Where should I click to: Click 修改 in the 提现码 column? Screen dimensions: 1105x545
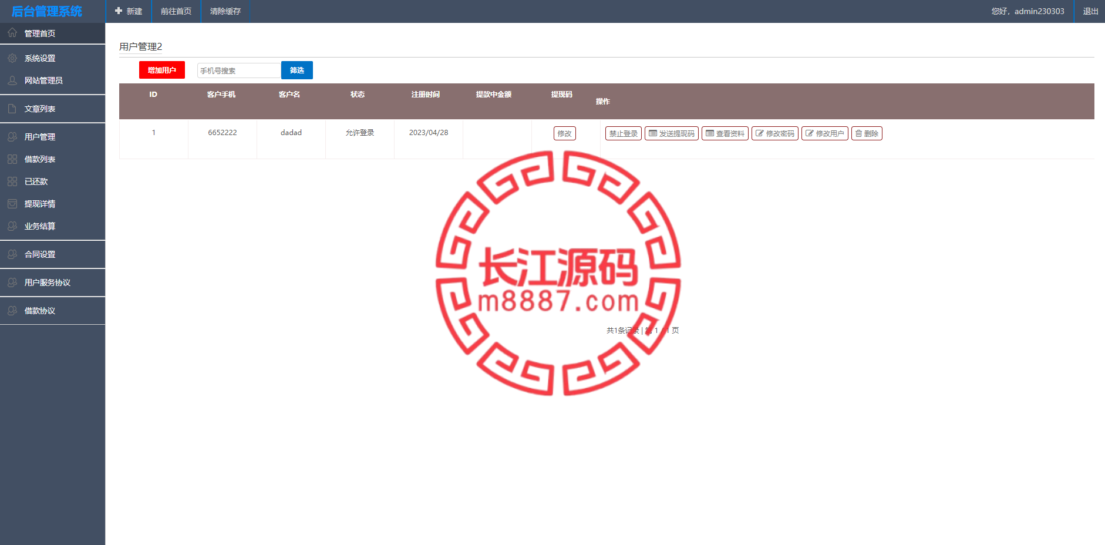coord(564,133)
